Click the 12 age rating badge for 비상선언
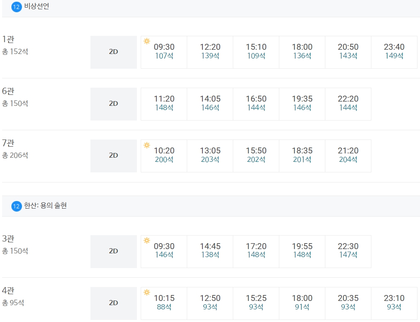The height and width of the screenshot is (322, 420). coord(16,7)
